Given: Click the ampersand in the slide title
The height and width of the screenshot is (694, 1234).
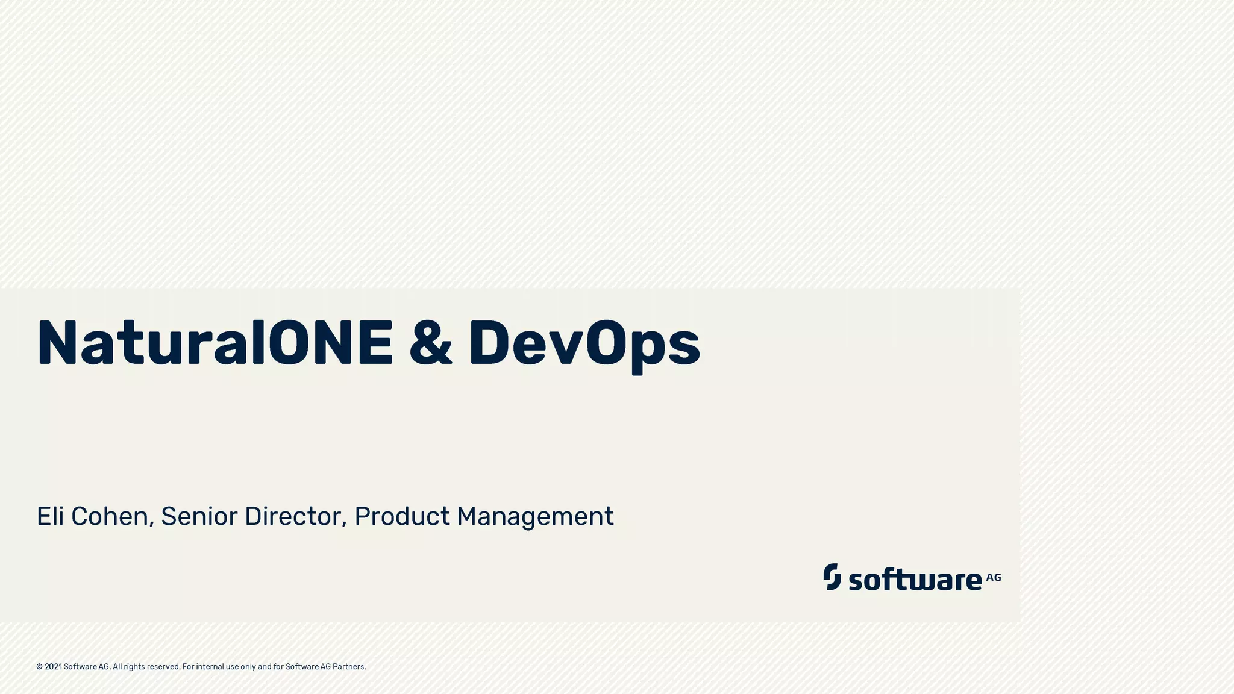Looking at the screenshot, I should click(x=430, y=343).
